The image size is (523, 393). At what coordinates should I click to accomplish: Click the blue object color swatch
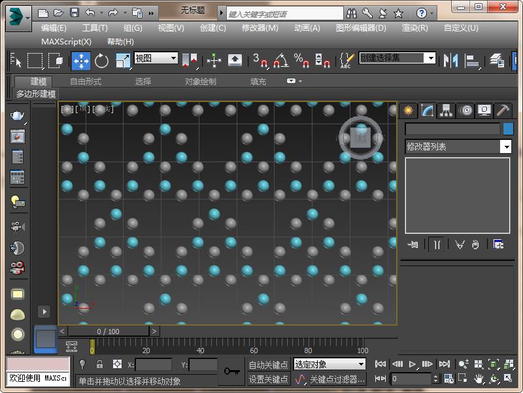tap(508, 129)
